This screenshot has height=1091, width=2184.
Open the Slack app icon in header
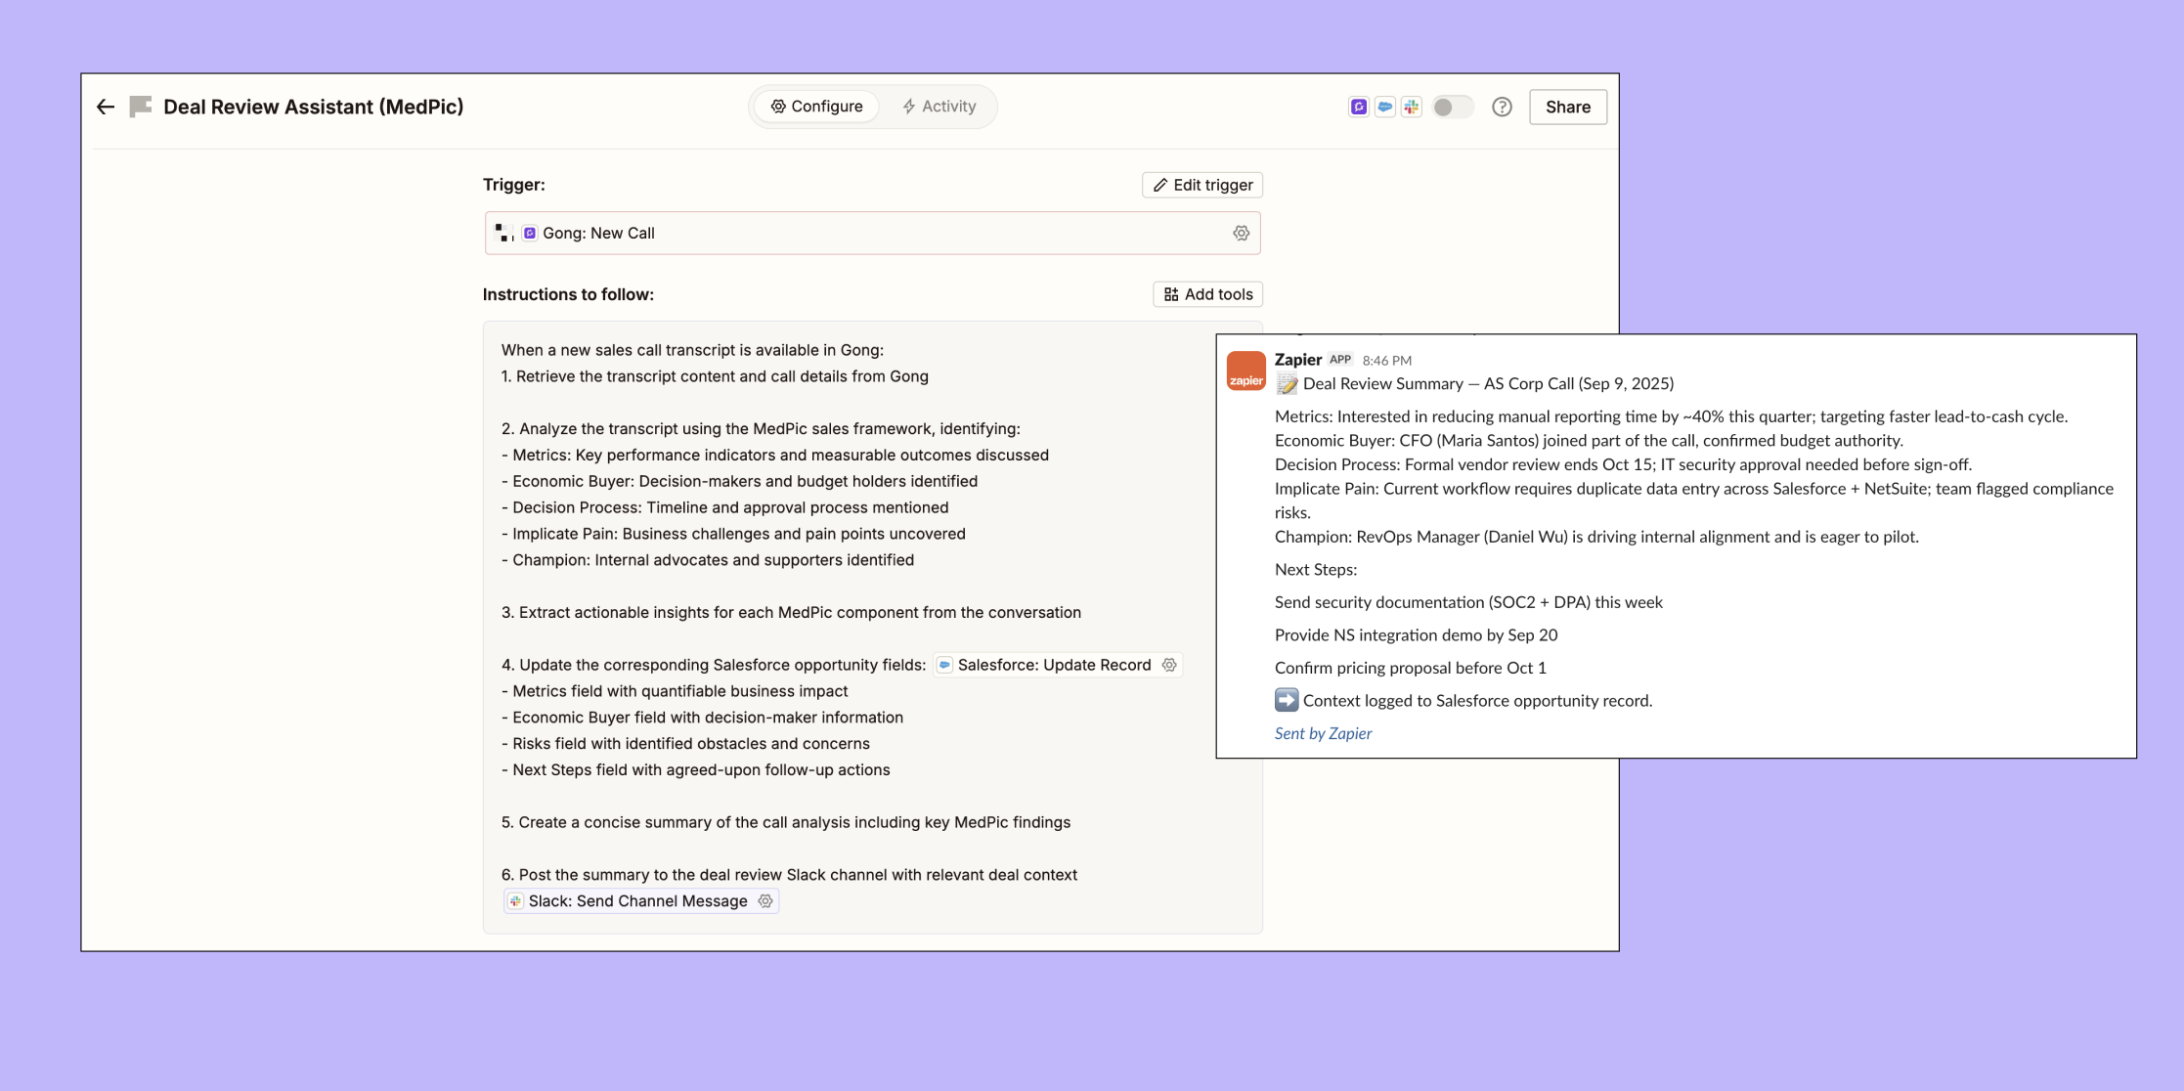[x=1412, y=107]
